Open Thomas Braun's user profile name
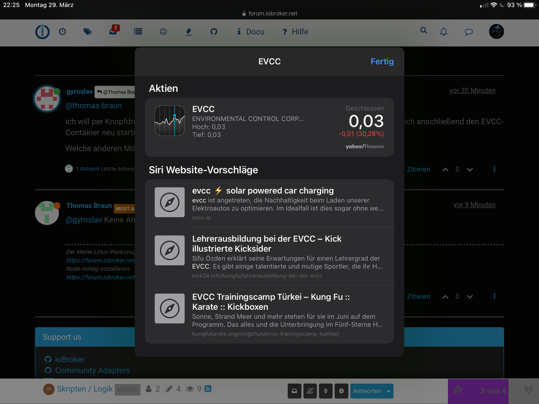539x404 pixels. point(89,206)
